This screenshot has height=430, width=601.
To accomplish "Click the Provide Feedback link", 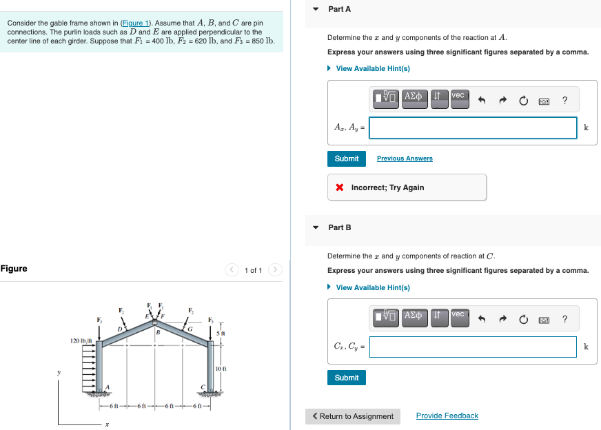I will [447, 416].
